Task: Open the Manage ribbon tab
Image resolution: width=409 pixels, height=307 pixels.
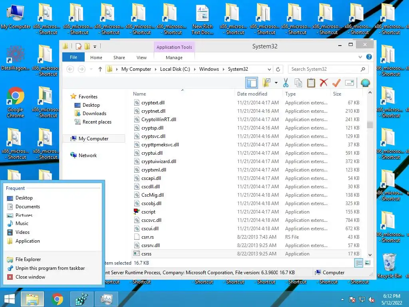Action: pos(174,58)
